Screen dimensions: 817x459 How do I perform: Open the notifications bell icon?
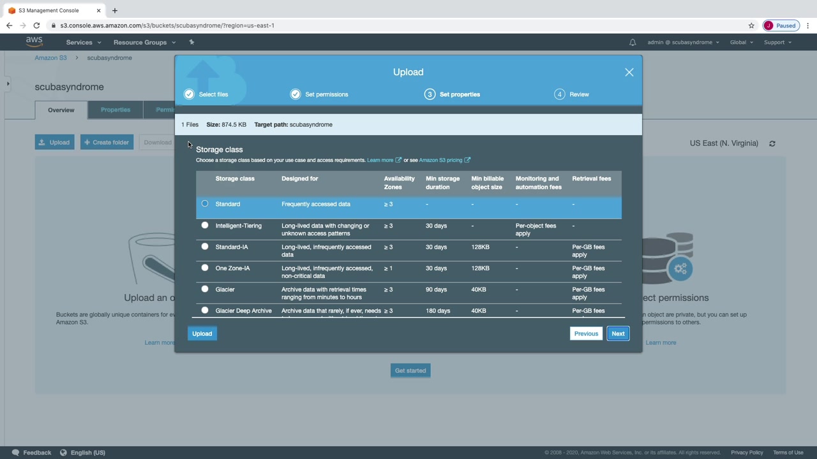(633, 42)
